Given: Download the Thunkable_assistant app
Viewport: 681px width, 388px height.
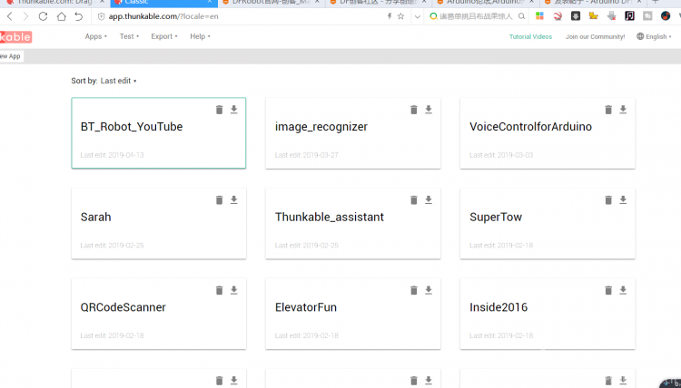Looking at the screenshot, I should pos(429,199).
